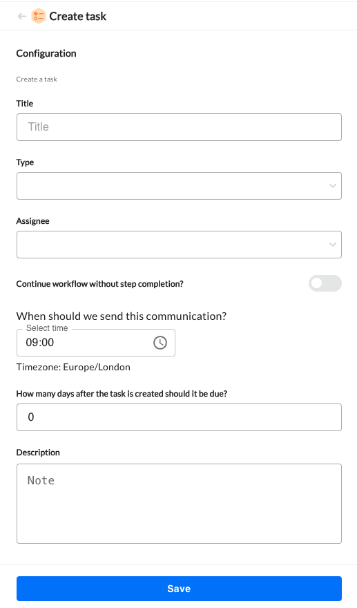Expand the Type dropdown chevron
The width and height of the screenshot is (357, 608).
[333, 186]
